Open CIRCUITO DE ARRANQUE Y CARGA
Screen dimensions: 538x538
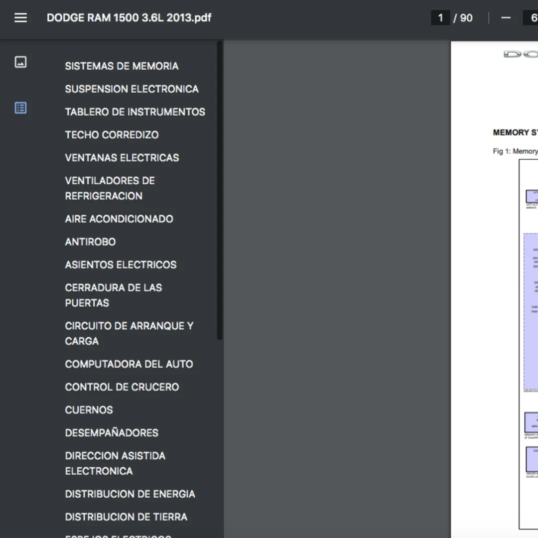[130, 333]
